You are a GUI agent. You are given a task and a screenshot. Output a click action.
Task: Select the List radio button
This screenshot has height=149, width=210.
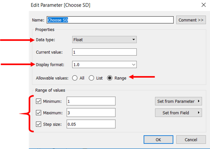click(x=91, y=78)
